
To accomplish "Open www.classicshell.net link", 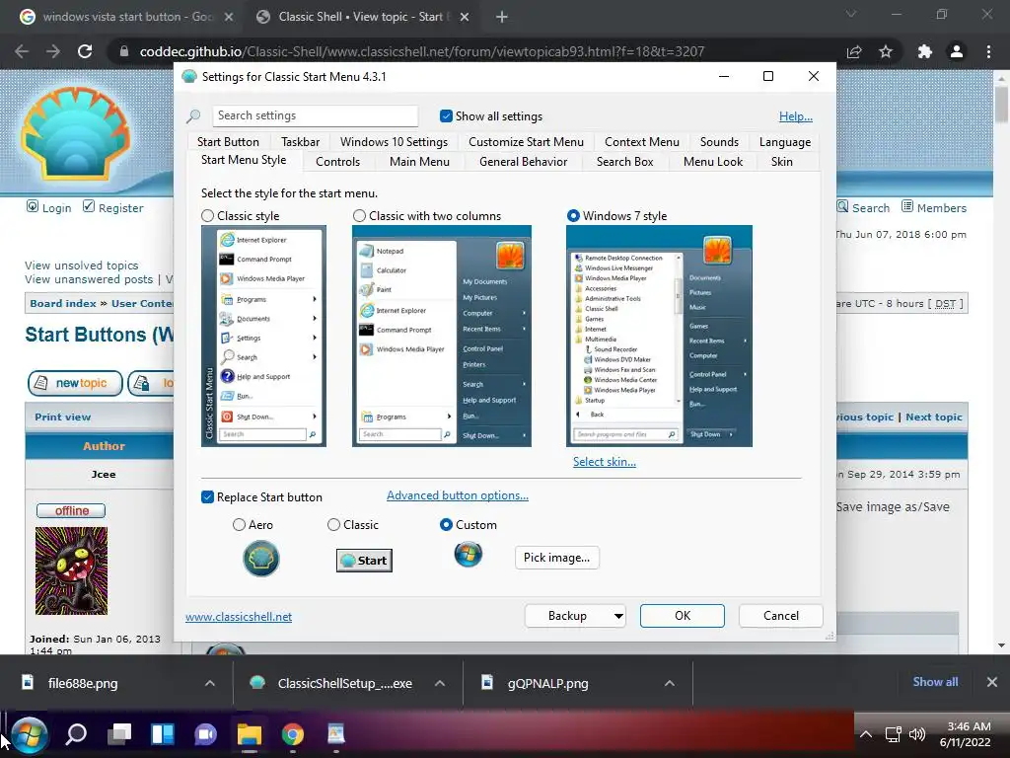I will point(239,617).
